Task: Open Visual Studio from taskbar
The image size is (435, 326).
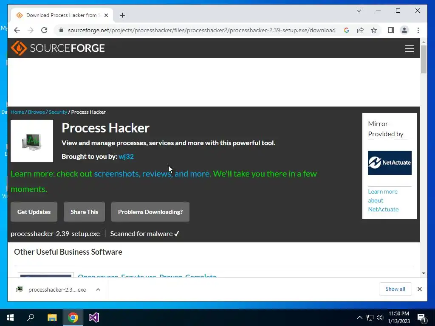Action: [x=94, y=318]
